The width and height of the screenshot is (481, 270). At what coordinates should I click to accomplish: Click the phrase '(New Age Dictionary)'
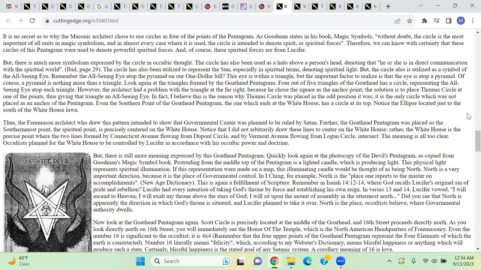click(167, 183)
